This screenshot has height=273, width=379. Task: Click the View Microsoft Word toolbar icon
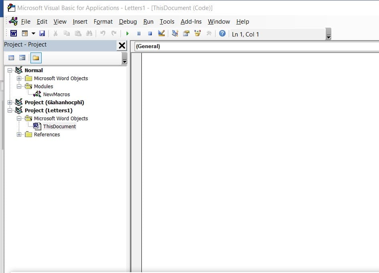tap(14, 33)
